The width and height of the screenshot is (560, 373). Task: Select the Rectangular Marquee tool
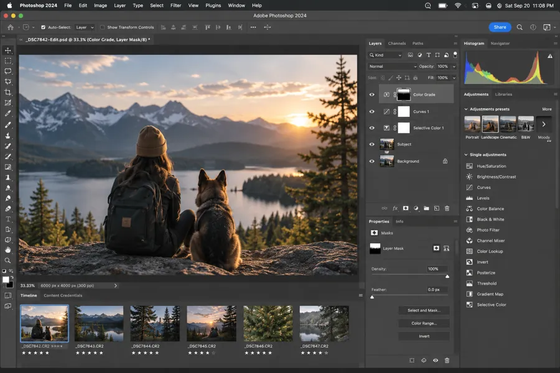[8, 61]
